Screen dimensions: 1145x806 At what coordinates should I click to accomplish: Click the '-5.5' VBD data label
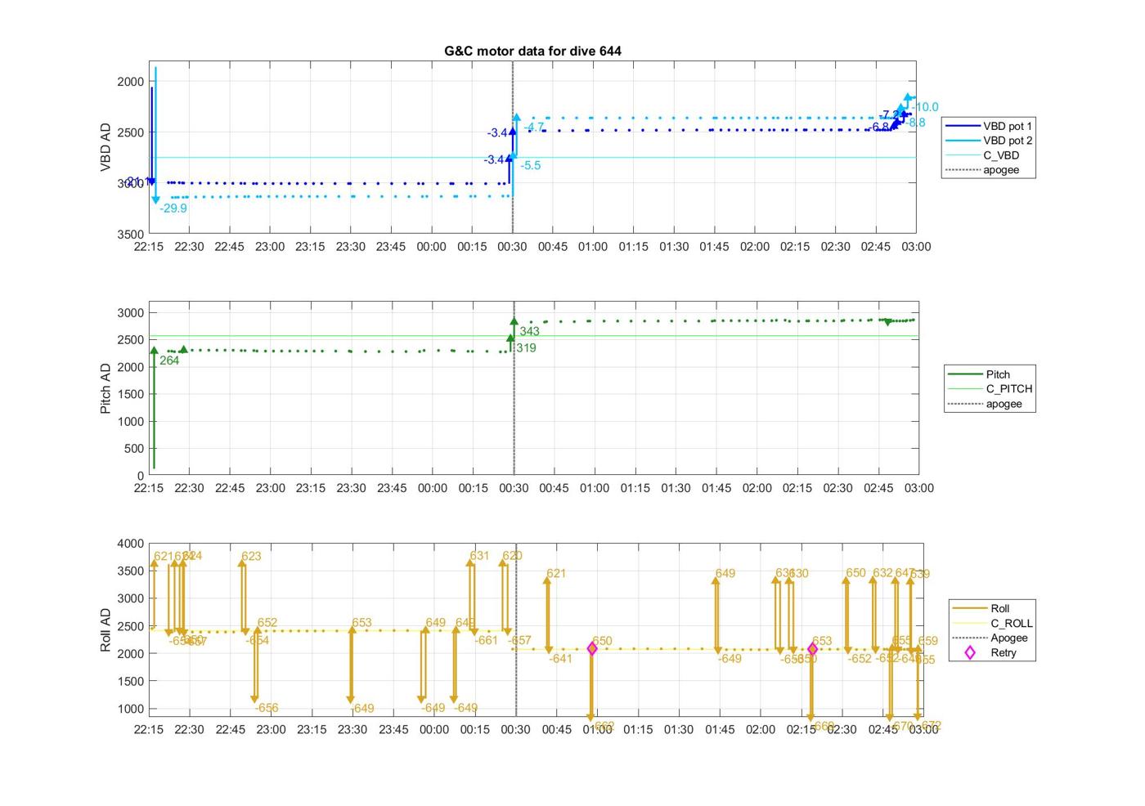point(531,165)
